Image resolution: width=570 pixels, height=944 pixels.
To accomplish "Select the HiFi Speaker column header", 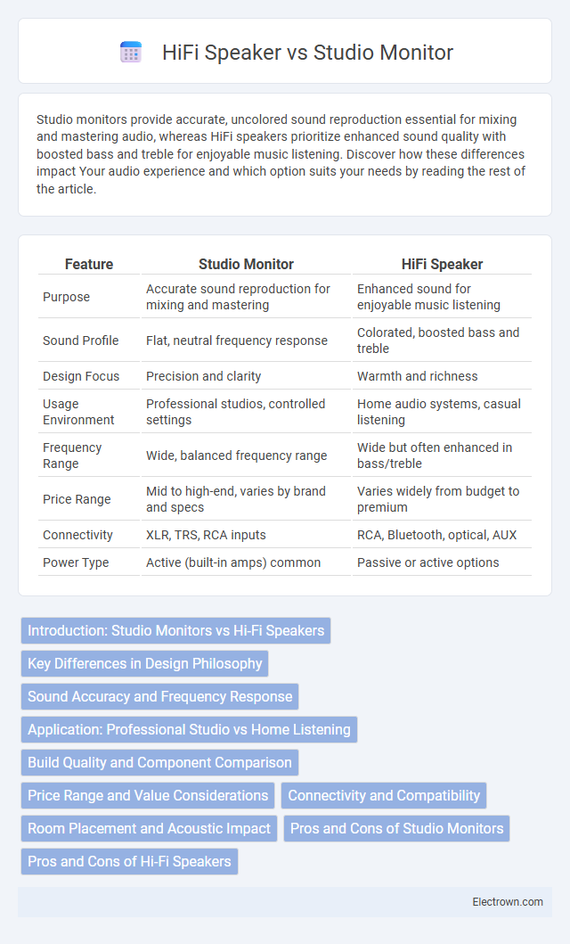I will (x=442, y=264).
